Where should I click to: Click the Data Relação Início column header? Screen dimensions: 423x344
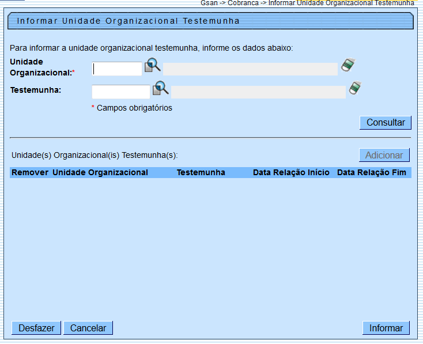(x=291, y=172)
